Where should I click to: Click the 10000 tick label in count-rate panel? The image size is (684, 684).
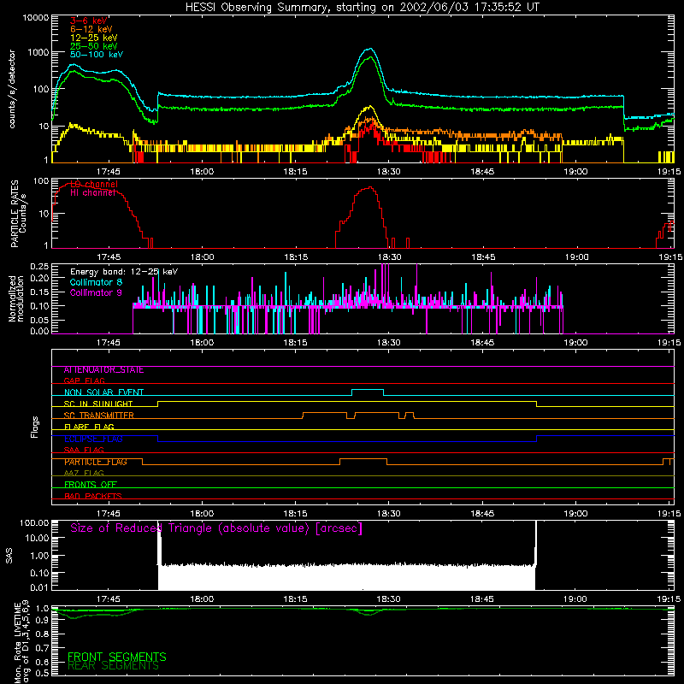[35, 18]
